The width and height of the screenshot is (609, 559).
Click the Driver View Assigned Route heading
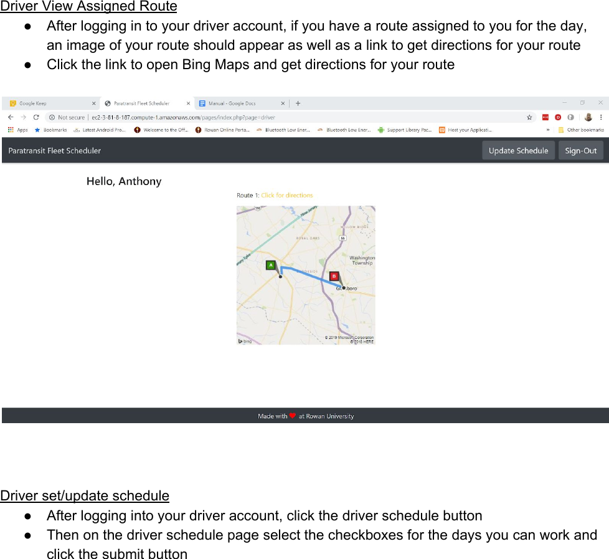[88, 6]
